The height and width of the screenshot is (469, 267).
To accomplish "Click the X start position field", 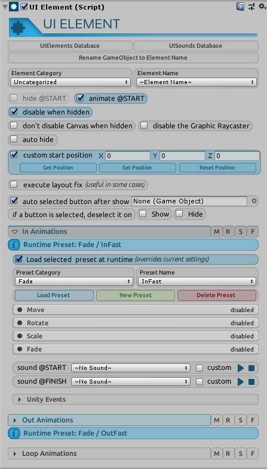I will tap(127, 156).
